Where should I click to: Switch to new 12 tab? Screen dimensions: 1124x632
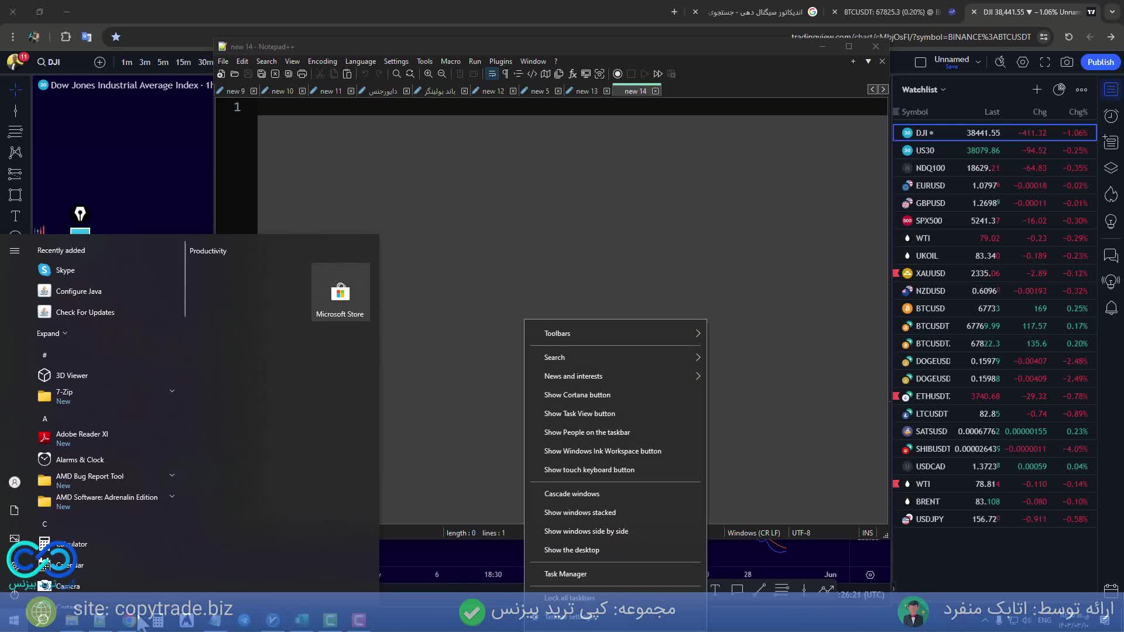point(492,91)
